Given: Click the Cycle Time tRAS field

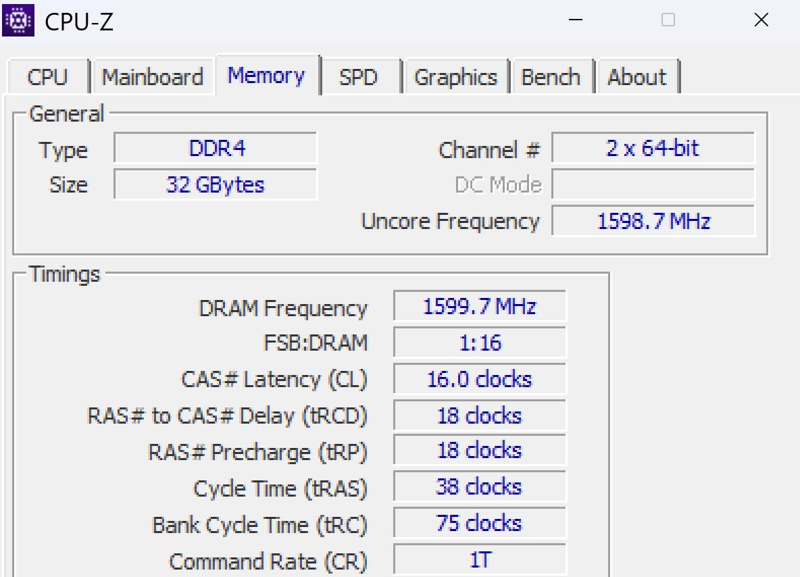Looking at the screenshot, I should pyautogui.click(x=478, y=486).
